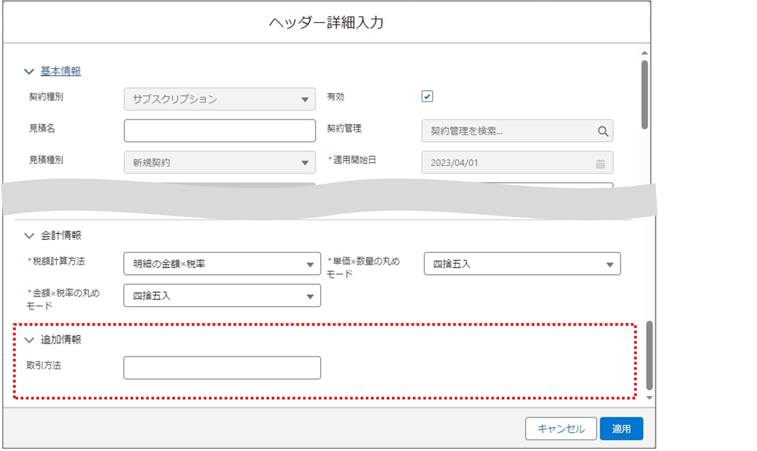
Task: Click the 基本情報 section link
Action: click(x=61, y=71)
